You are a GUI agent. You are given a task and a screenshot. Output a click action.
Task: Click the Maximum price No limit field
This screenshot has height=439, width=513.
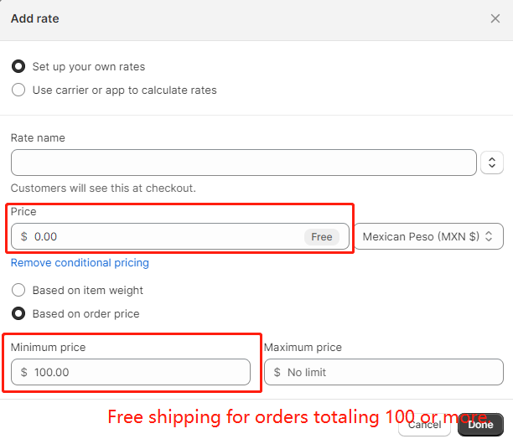[x=384, y=372]
